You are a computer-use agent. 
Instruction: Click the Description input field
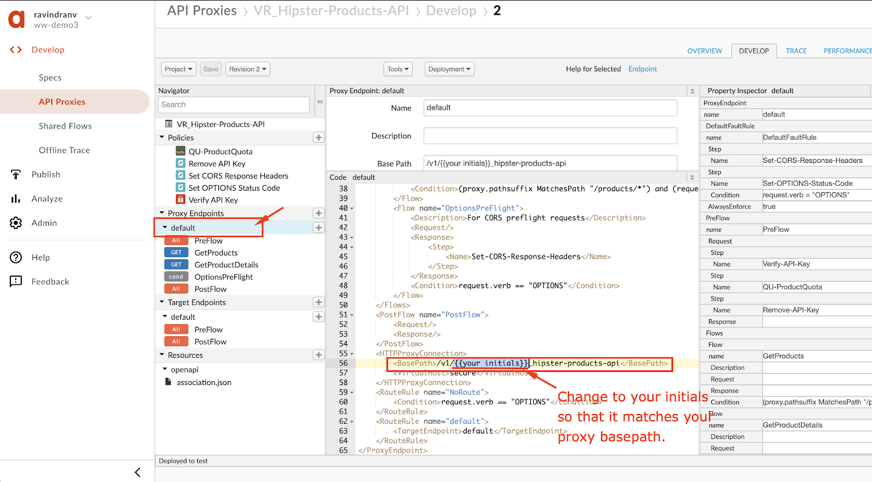(x=550, y=136)
